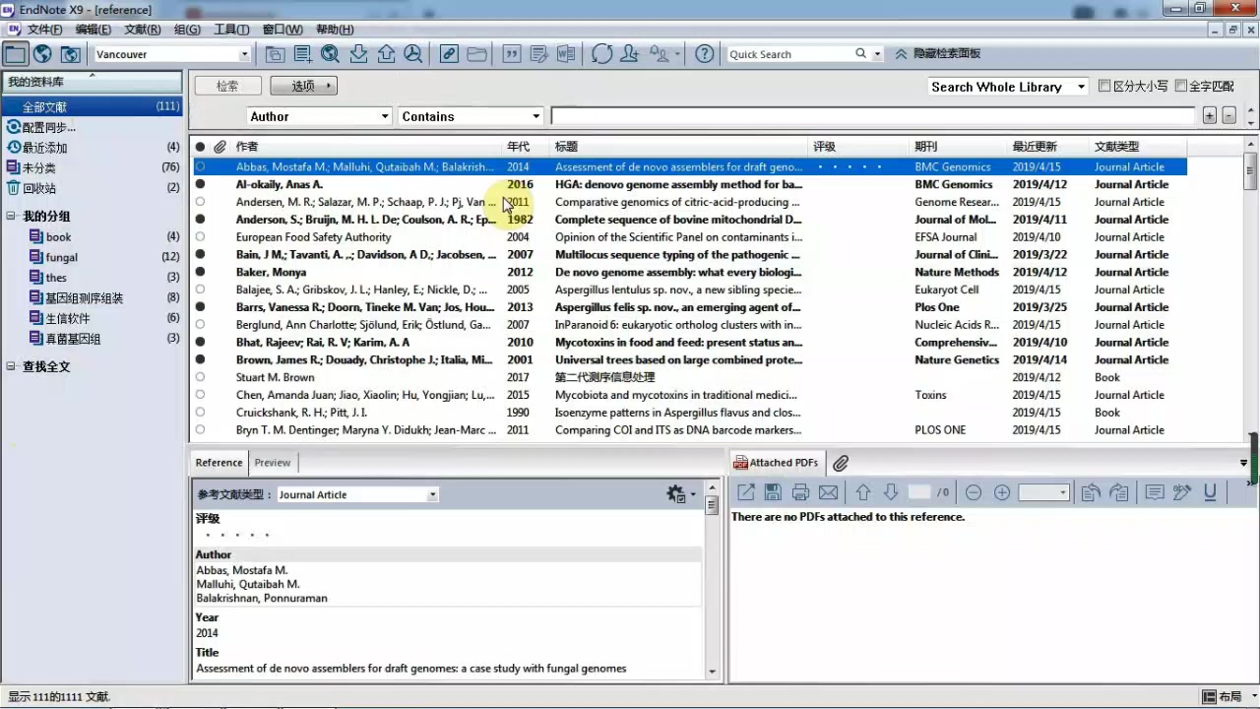This screenshot has width=1260, height=709.
Task: Click the Format Bibliography icon
Action: (538, 54)
